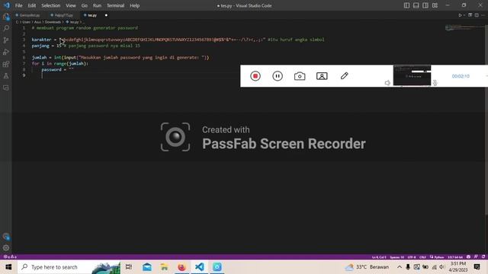Open the Search view in activity bar

(x=6, y=28)
